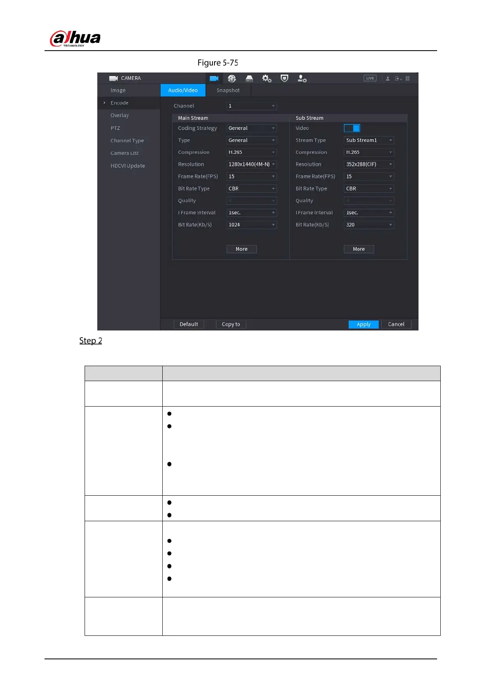Click the LIVE view button
Screen dimensions: 482x682
(370, 78)
